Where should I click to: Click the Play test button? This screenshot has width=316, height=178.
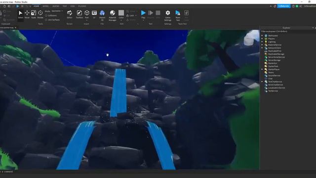pos(143,13)
